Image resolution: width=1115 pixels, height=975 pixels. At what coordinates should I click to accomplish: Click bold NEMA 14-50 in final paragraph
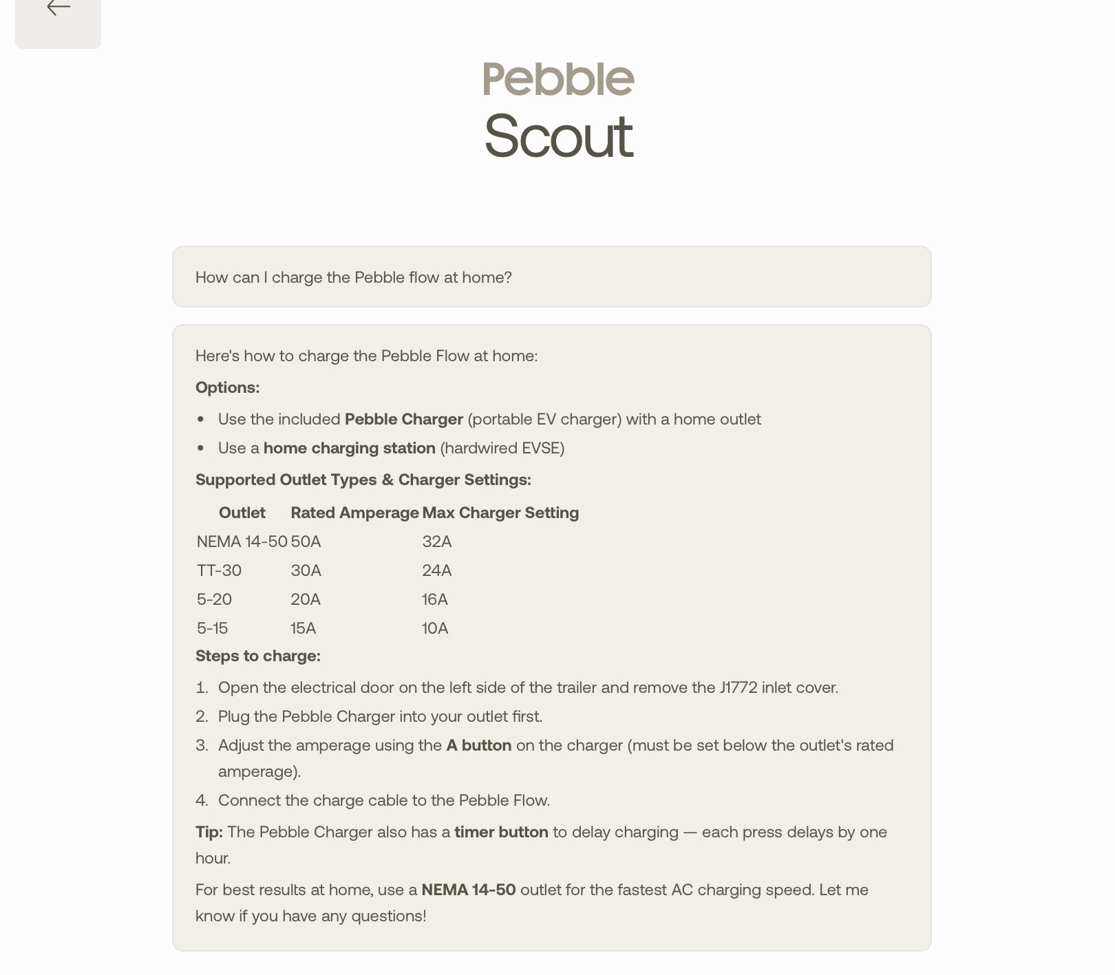(469, 890)
